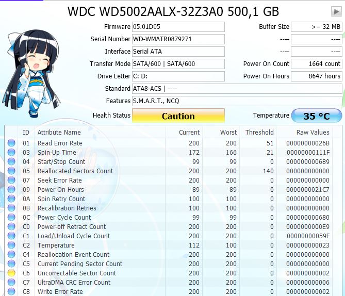Select the Reallocated Sectors Count attribute name
The height and width of the screenshot is (296, 345).
[x=75, y=171]
